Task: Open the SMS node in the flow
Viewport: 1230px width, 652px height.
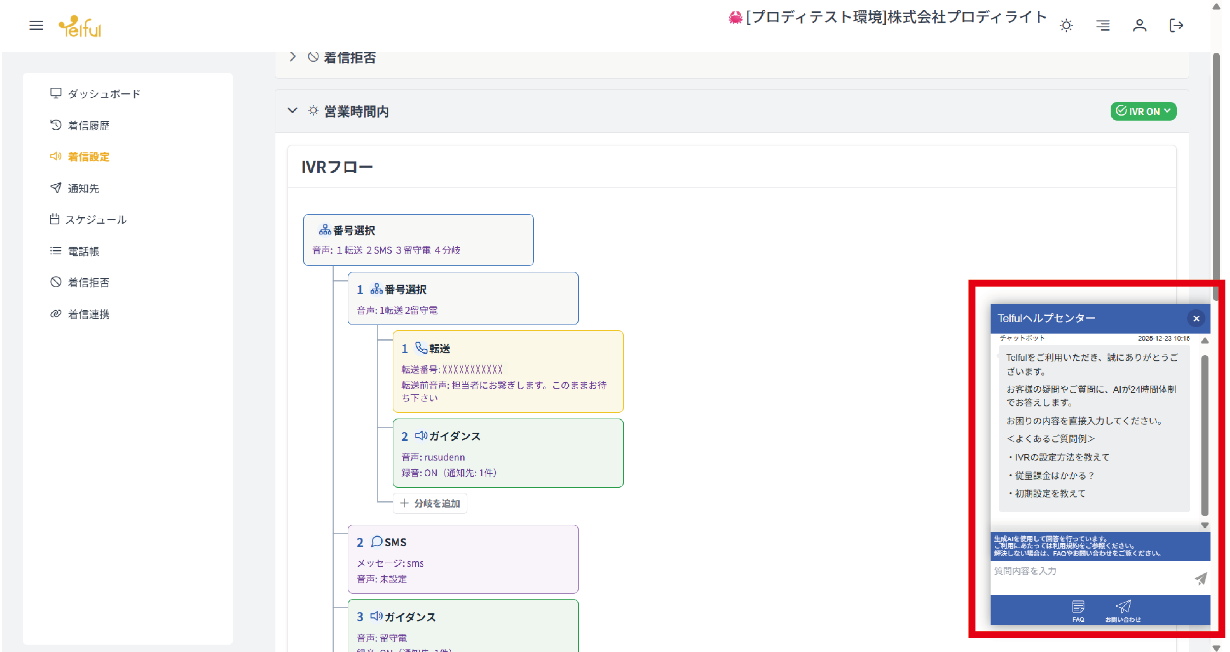Action: (x=462, y=559)
